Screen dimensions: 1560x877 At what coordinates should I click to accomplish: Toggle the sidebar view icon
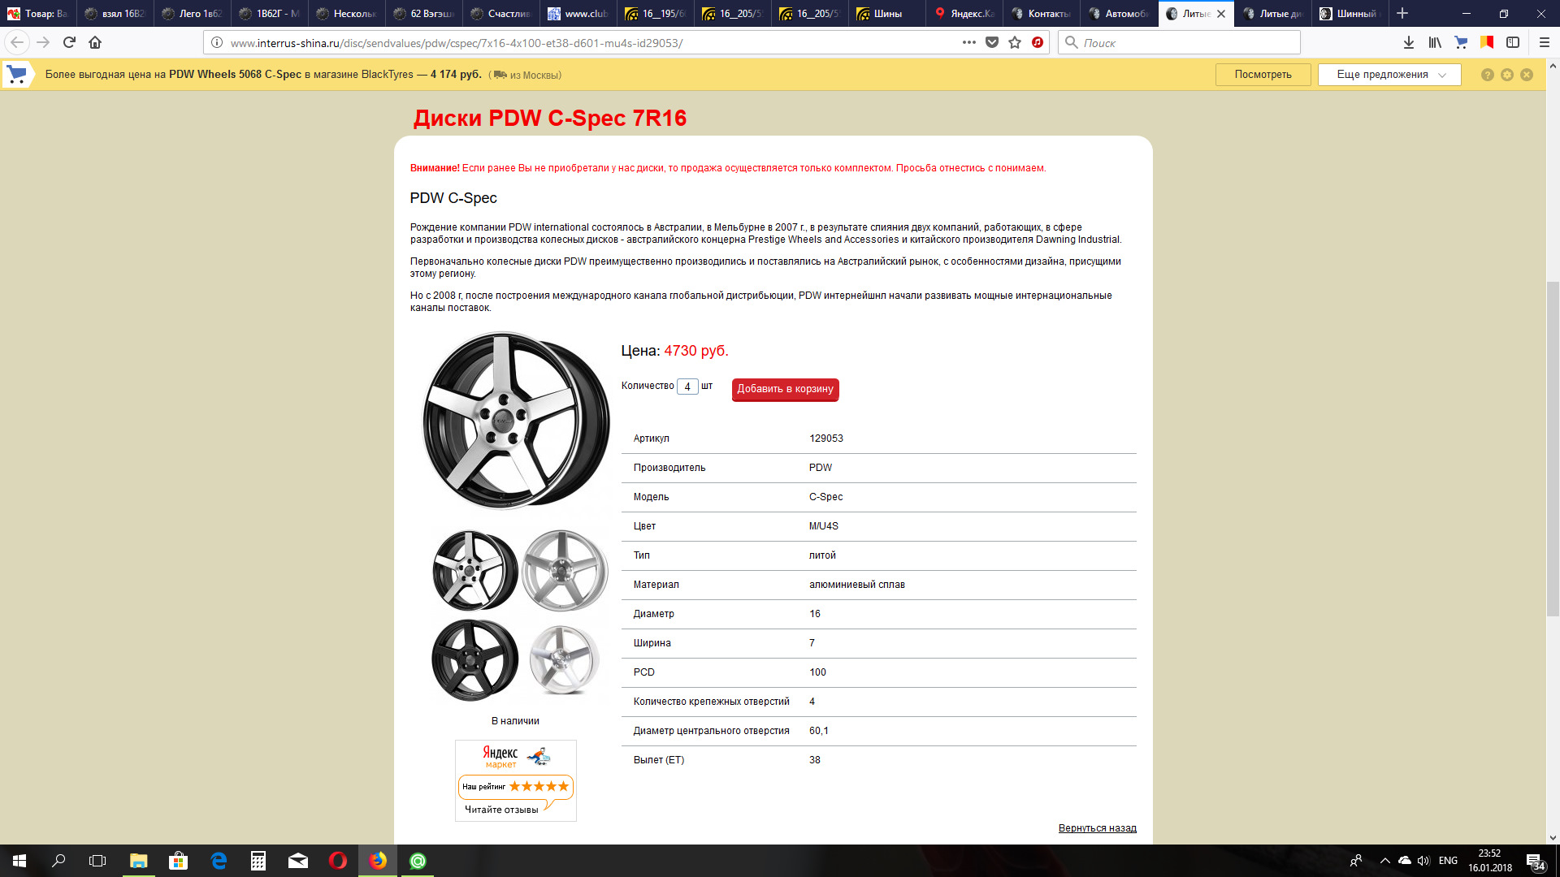[1513, 42]
